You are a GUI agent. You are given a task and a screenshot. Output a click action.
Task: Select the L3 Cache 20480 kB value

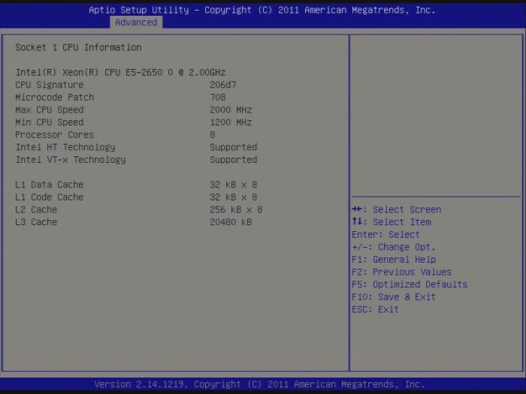pos(231,222)
